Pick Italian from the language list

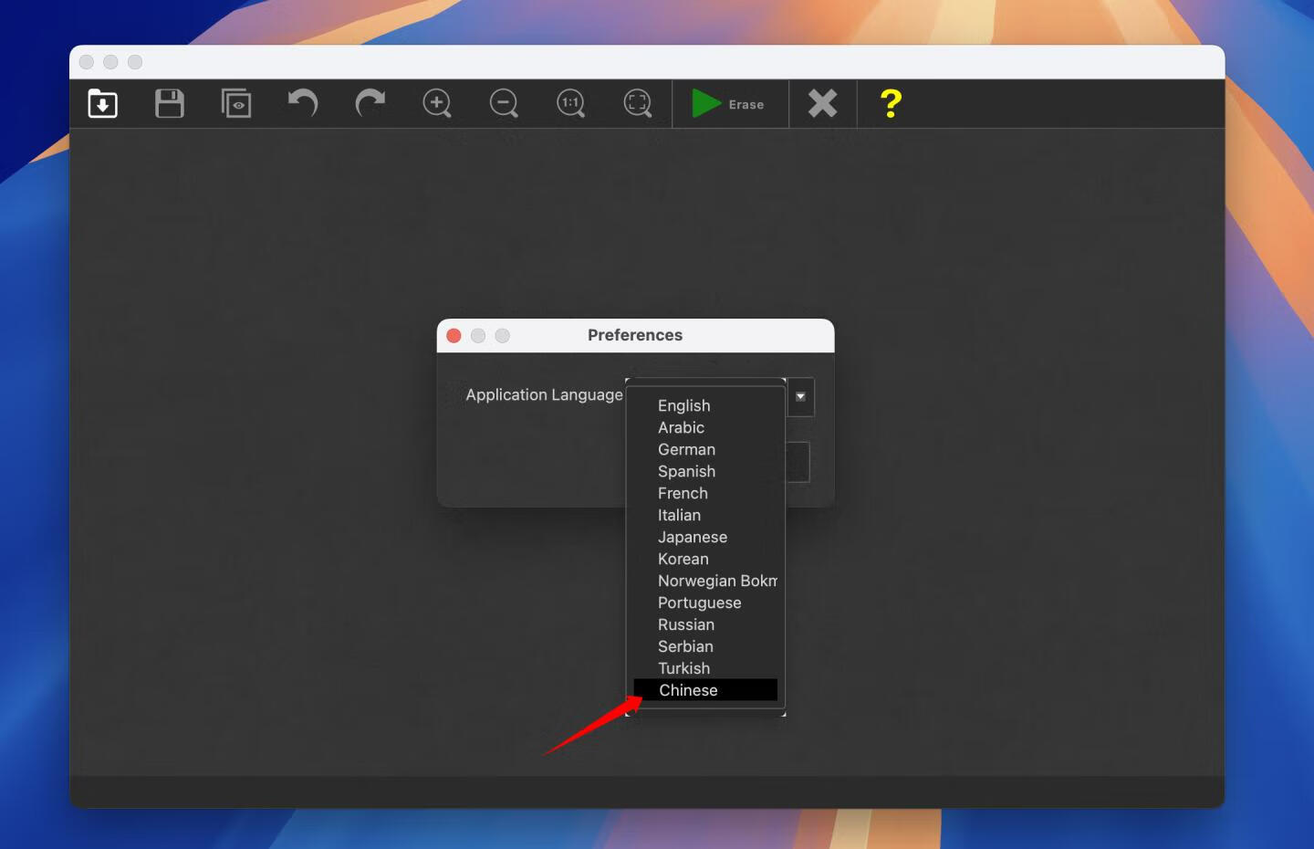click(x=705, y=515)
